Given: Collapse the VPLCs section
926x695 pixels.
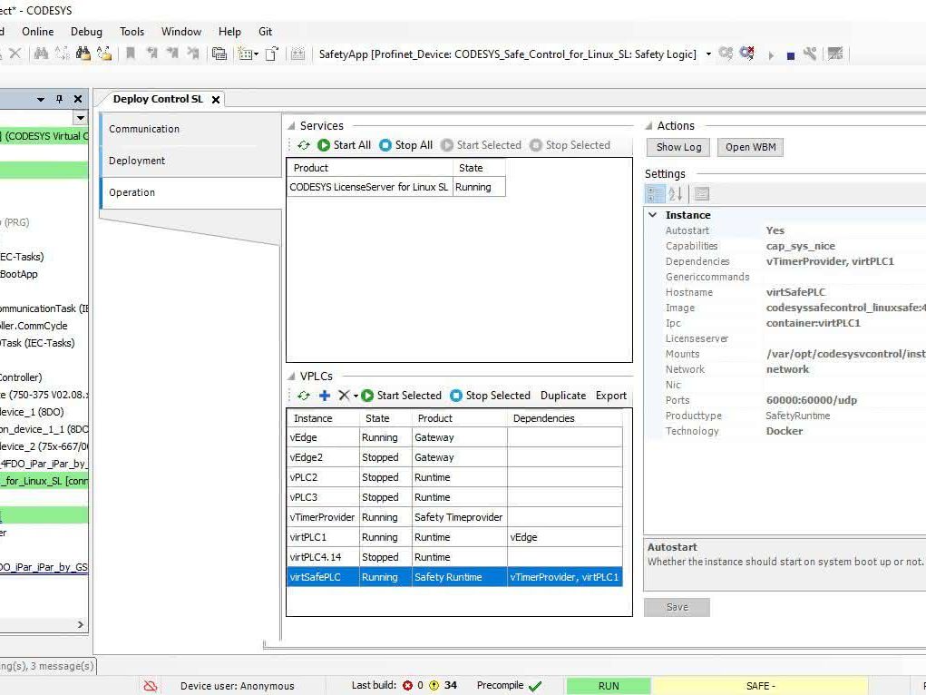Looking at the screenshot, I should (291, 377).
